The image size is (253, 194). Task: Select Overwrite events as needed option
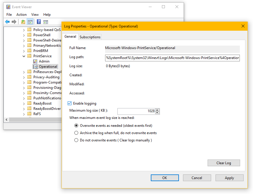click(76, 126)
